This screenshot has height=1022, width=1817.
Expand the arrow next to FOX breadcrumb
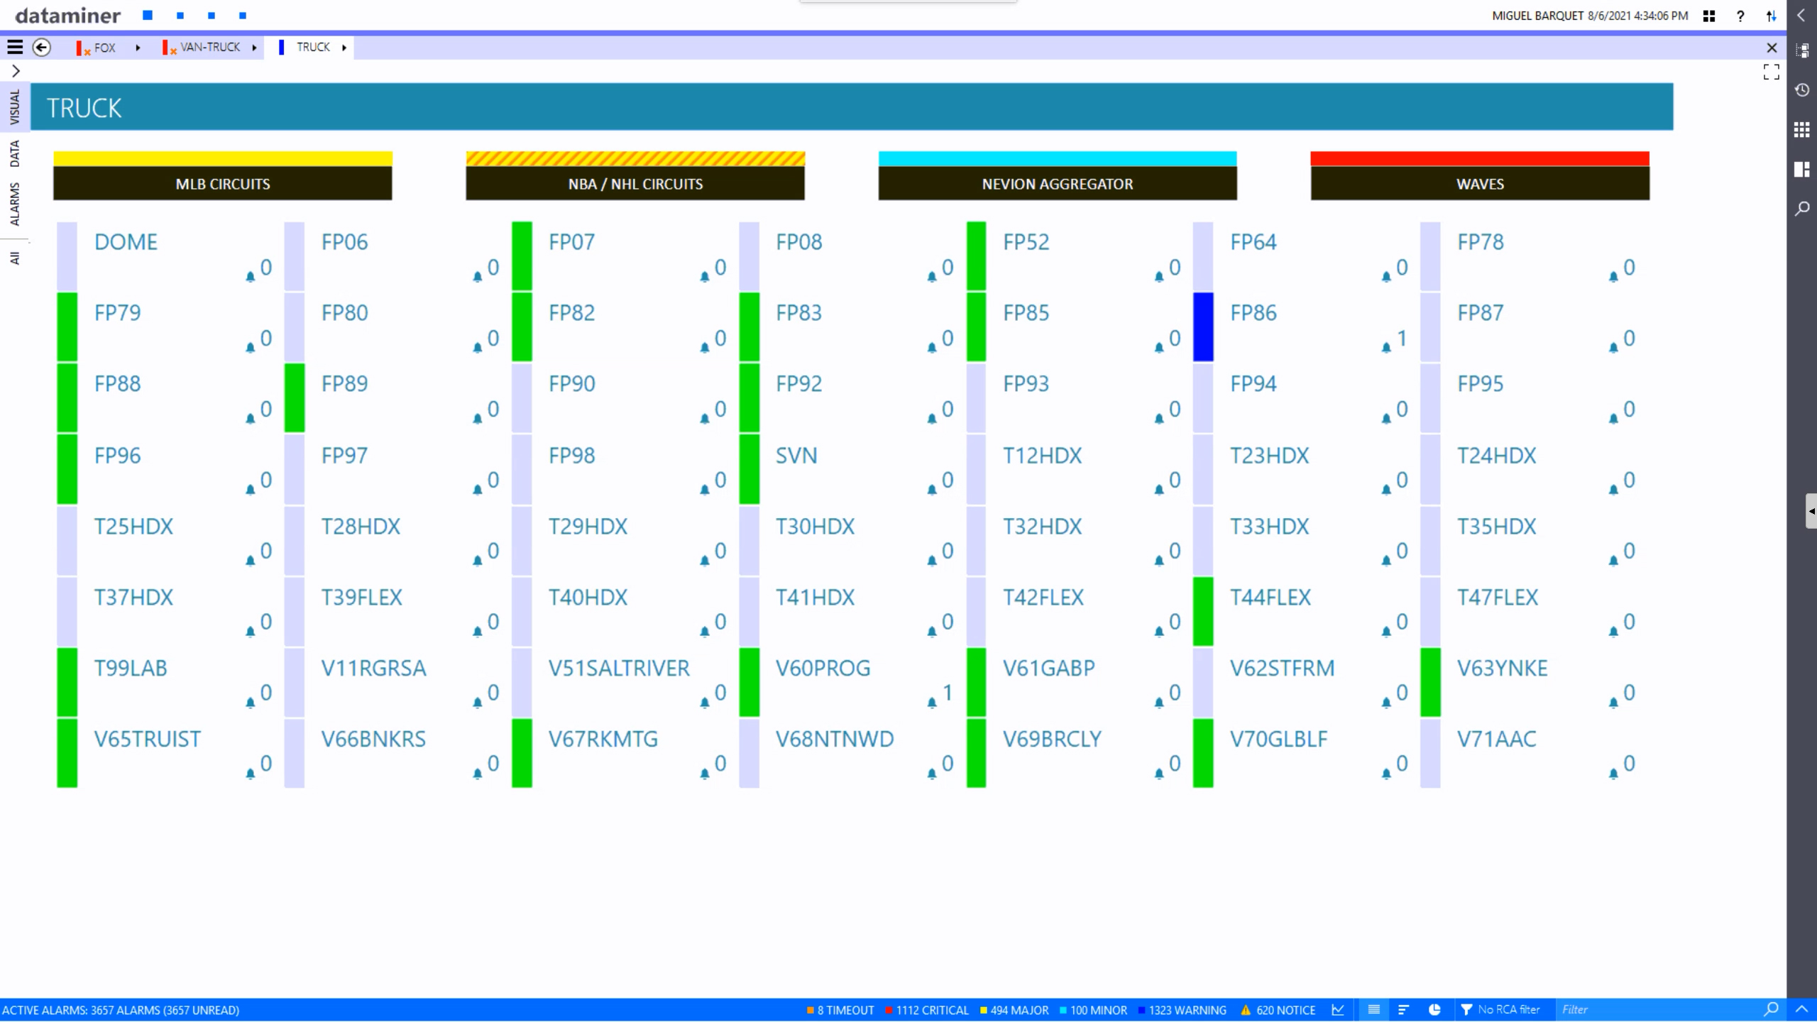point(138,48)
